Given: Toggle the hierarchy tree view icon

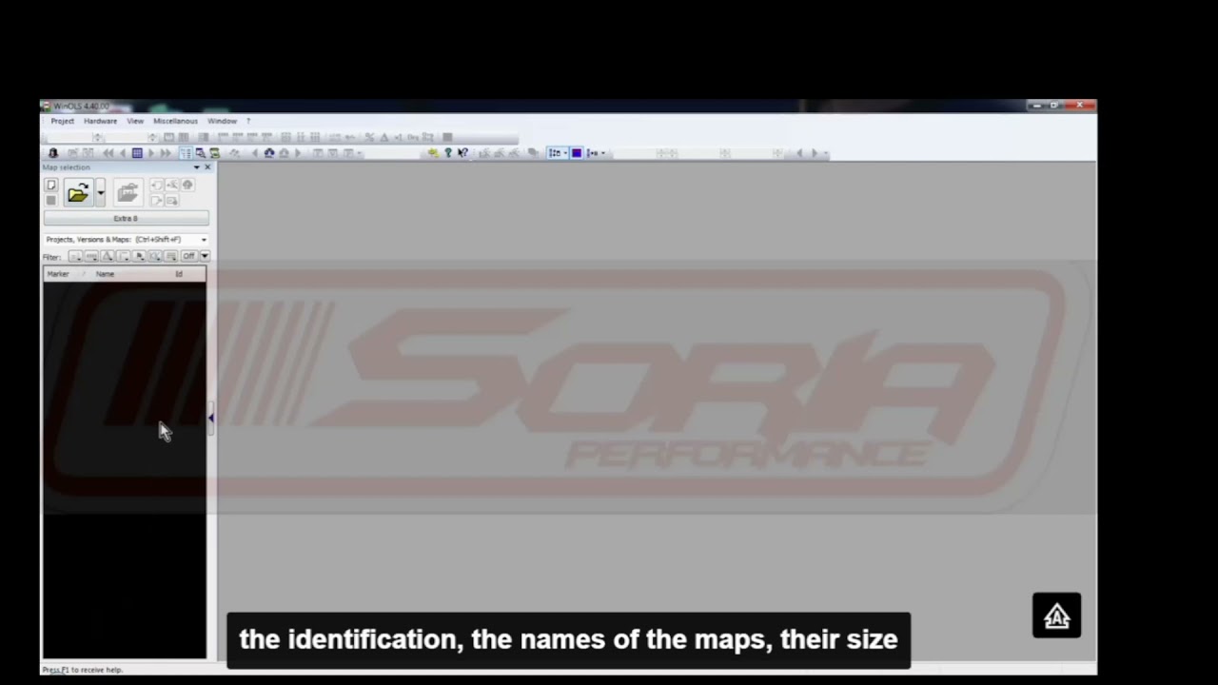Looking at the screenshot, I should pos(186,153).
